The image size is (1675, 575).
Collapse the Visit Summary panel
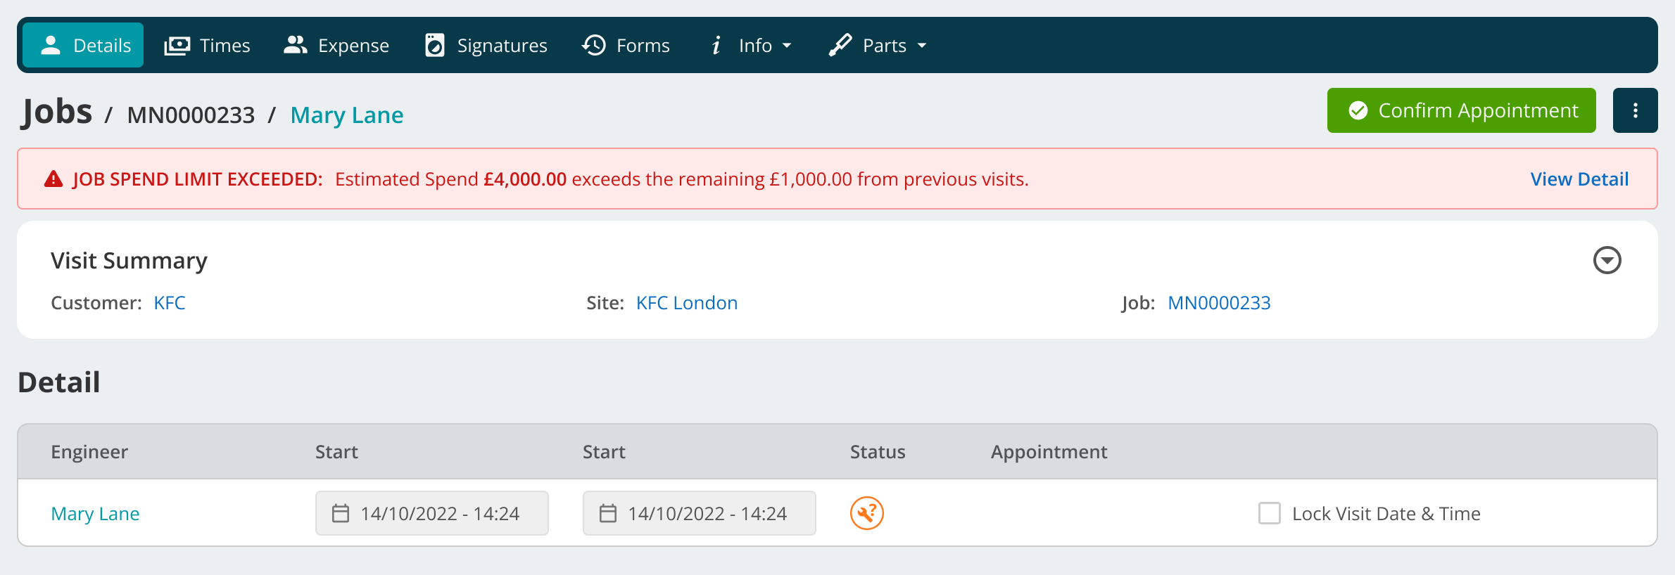coord(1607,260)
